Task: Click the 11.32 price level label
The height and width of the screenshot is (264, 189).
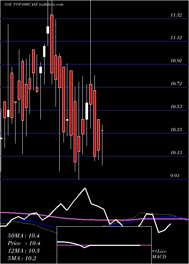Action: tap(176, 15)
